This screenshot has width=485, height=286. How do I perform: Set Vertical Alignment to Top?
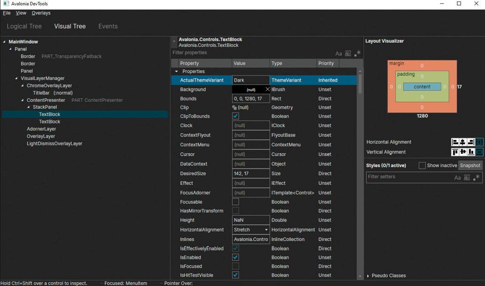point(455,152)
